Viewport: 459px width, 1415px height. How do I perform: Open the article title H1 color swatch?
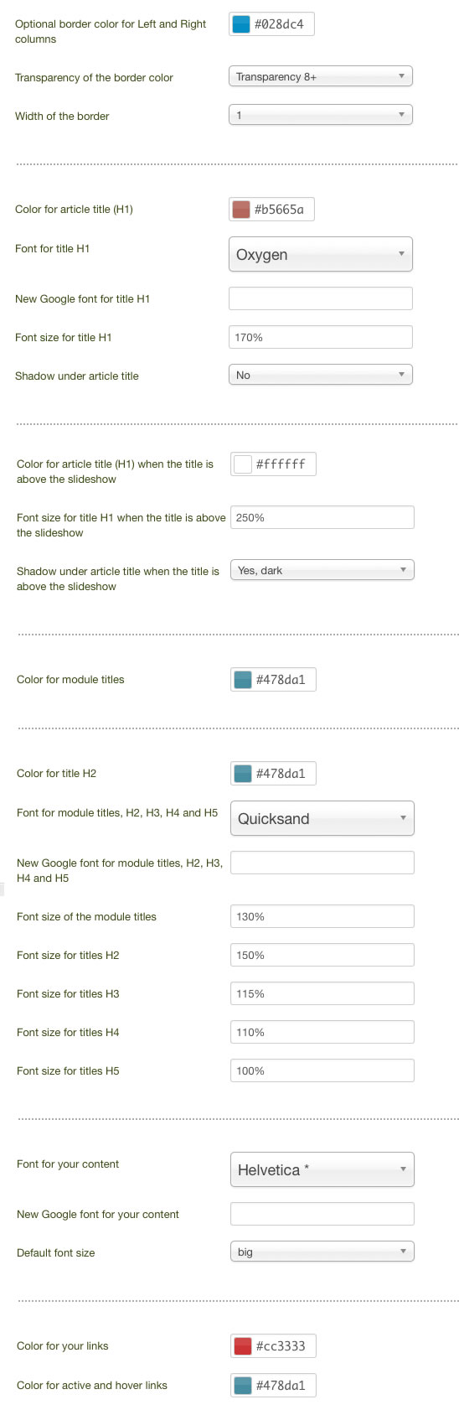pos(241,210)
